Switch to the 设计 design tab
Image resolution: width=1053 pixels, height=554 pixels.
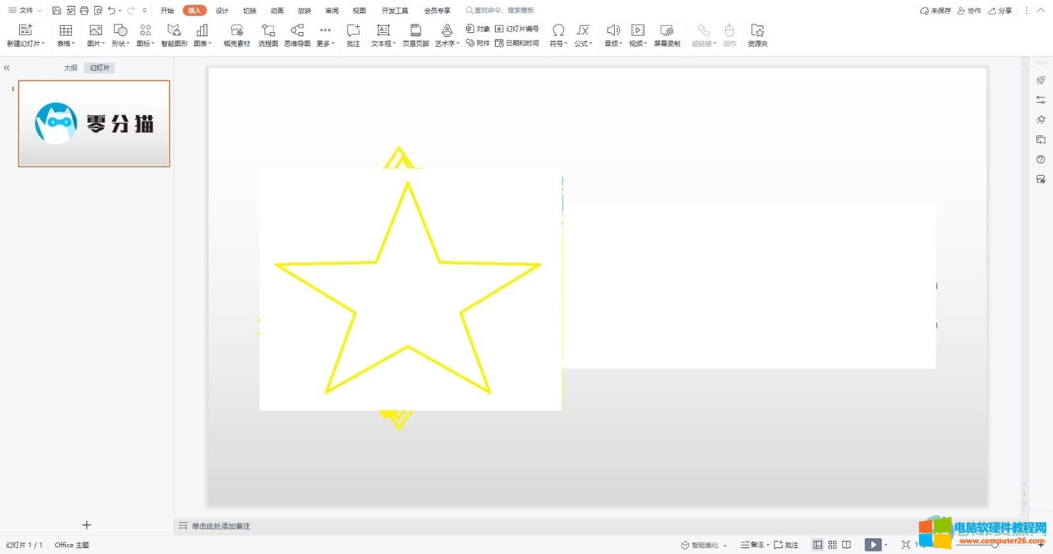[x=222, y=11]
